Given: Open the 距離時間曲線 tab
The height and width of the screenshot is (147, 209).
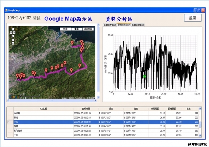Looking at the screenshot, I should [138, 25].
